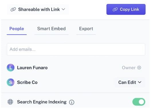Select the Lauren Funaro name entry
This screenshot has height=109, width=151.
[32, 68]
